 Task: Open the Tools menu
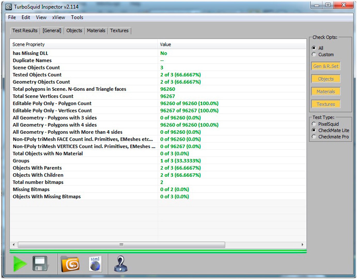[77, 17]
